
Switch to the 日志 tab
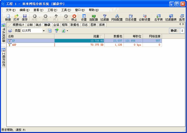(x=85, y=25)
